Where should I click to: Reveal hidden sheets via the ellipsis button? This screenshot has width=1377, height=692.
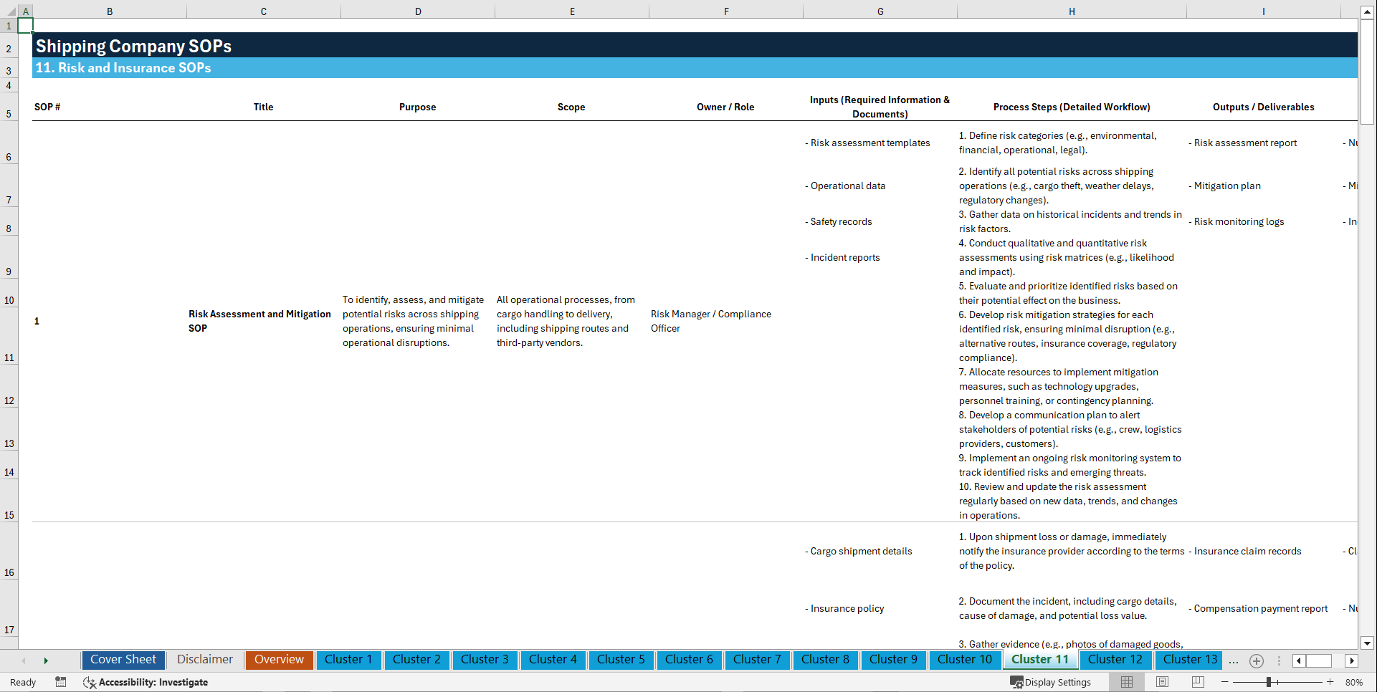tap(1234, 660)
